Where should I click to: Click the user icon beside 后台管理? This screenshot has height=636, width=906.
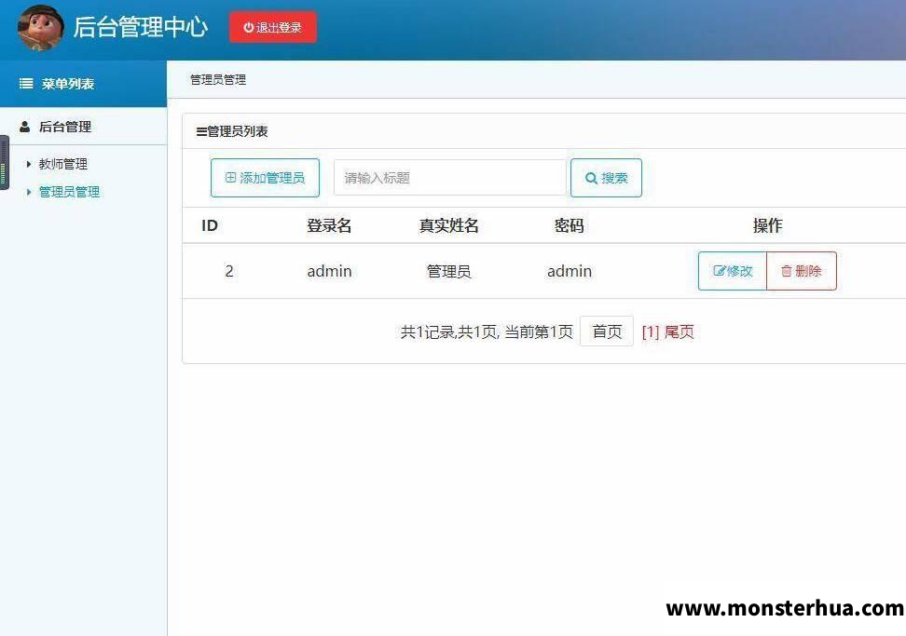25,127
